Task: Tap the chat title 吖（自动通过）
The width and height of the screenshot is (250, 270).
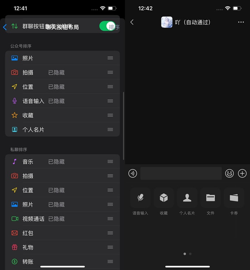Action: pyautogui.click(x=193, y=22)
